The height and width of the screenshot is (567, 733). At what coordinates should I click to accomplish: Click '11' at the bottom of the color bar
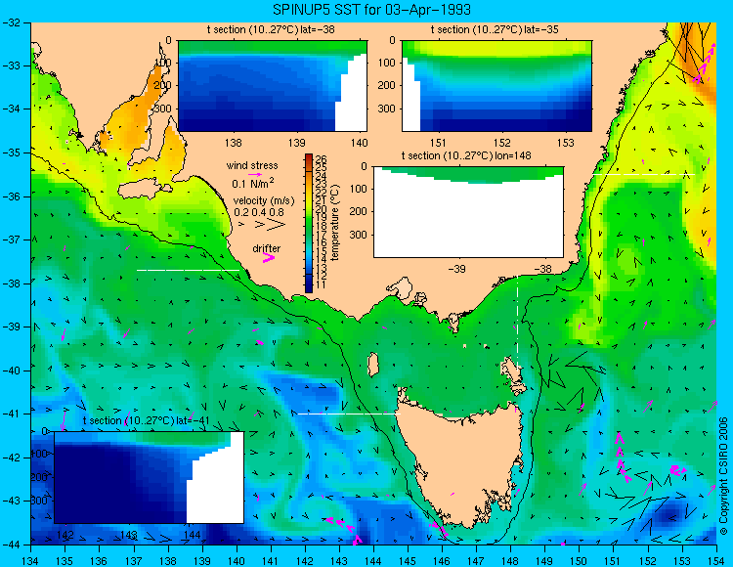[321, 285]
